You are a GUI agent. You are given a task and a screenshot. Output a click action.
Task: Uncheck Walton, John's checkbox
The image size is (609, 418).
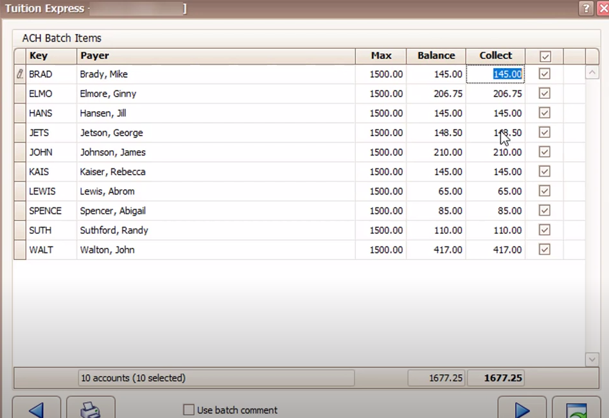(x=545, y=249)
